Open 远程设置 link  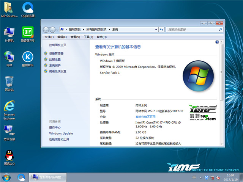point(55,60)
